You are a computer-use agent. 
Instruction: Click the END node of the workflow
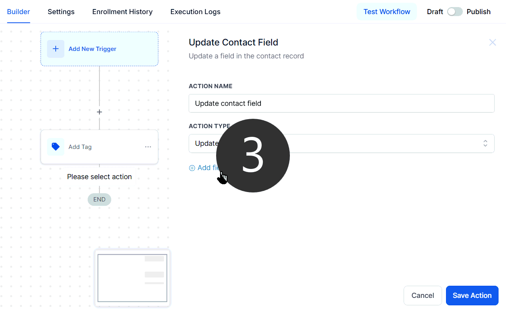99,200
